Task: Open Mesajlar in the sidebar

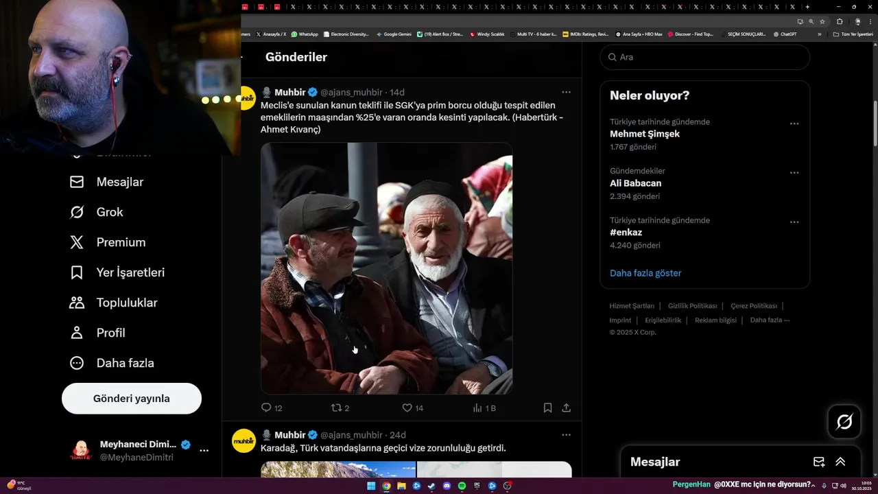Action: point(106,182)
